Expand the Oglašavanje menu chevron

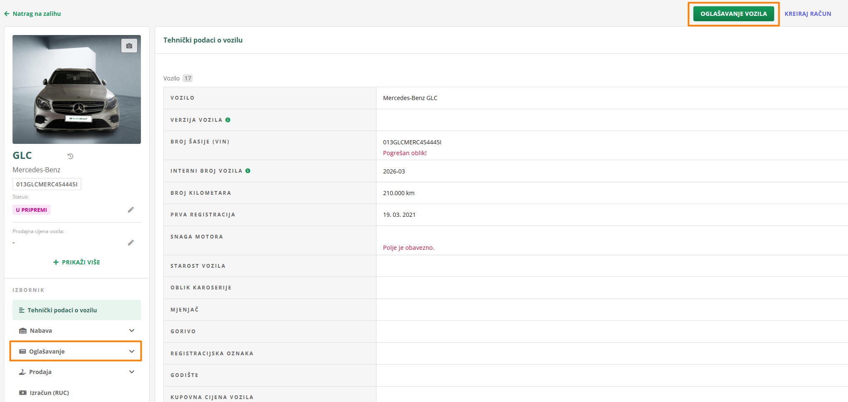click(x=132, y=352)
